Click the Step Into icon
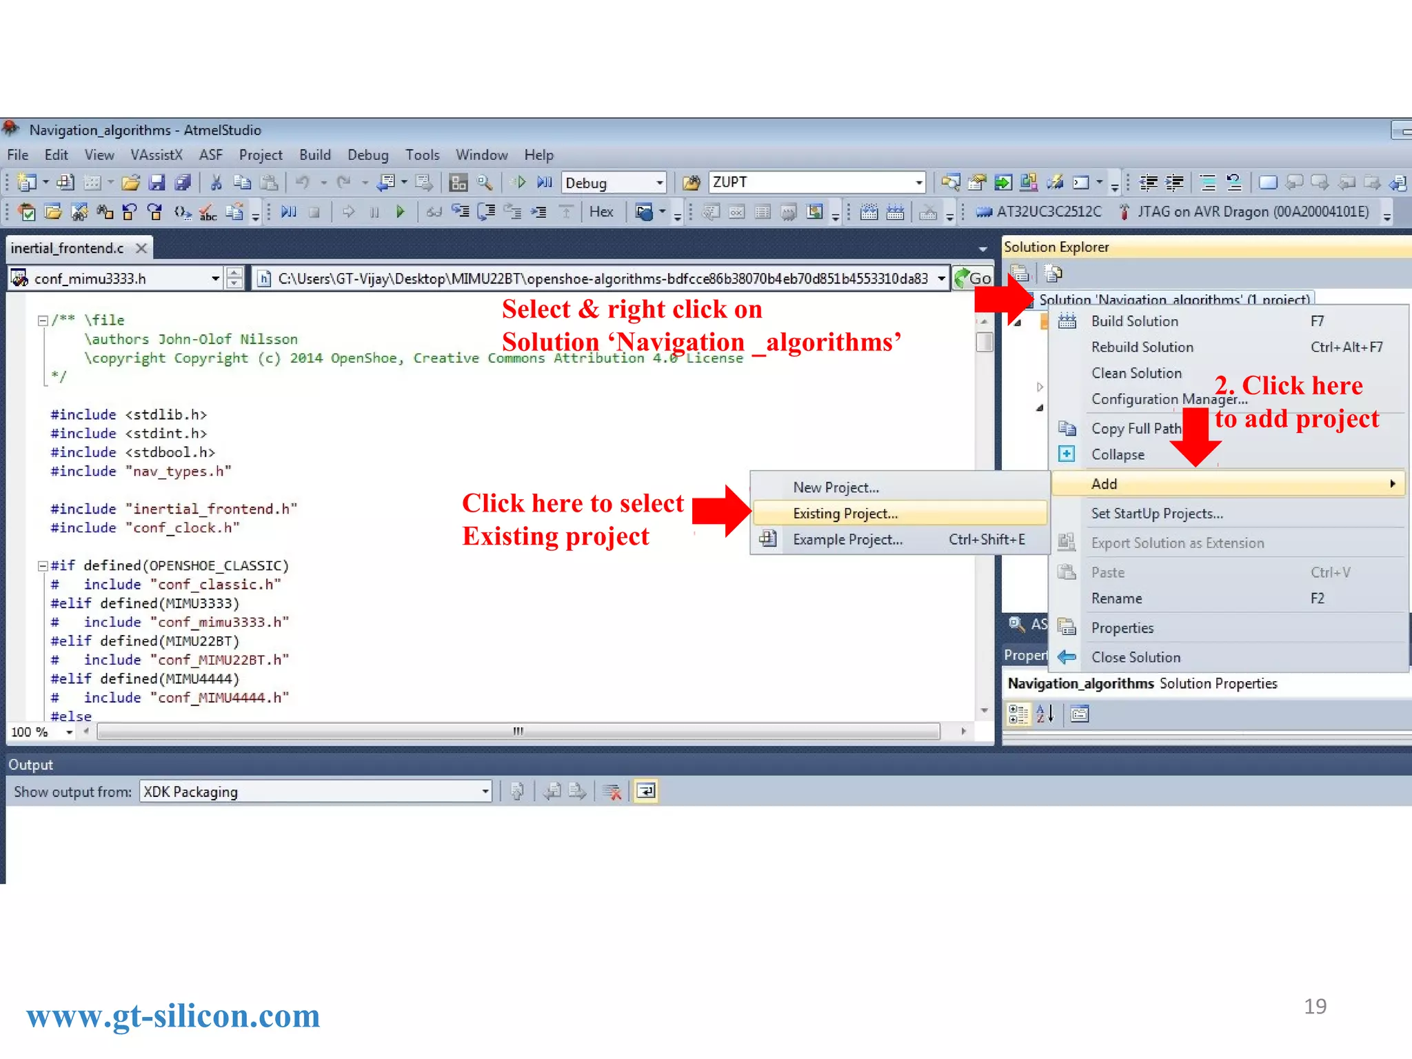Screen dimensions: 1412x1059 (460, 212)
